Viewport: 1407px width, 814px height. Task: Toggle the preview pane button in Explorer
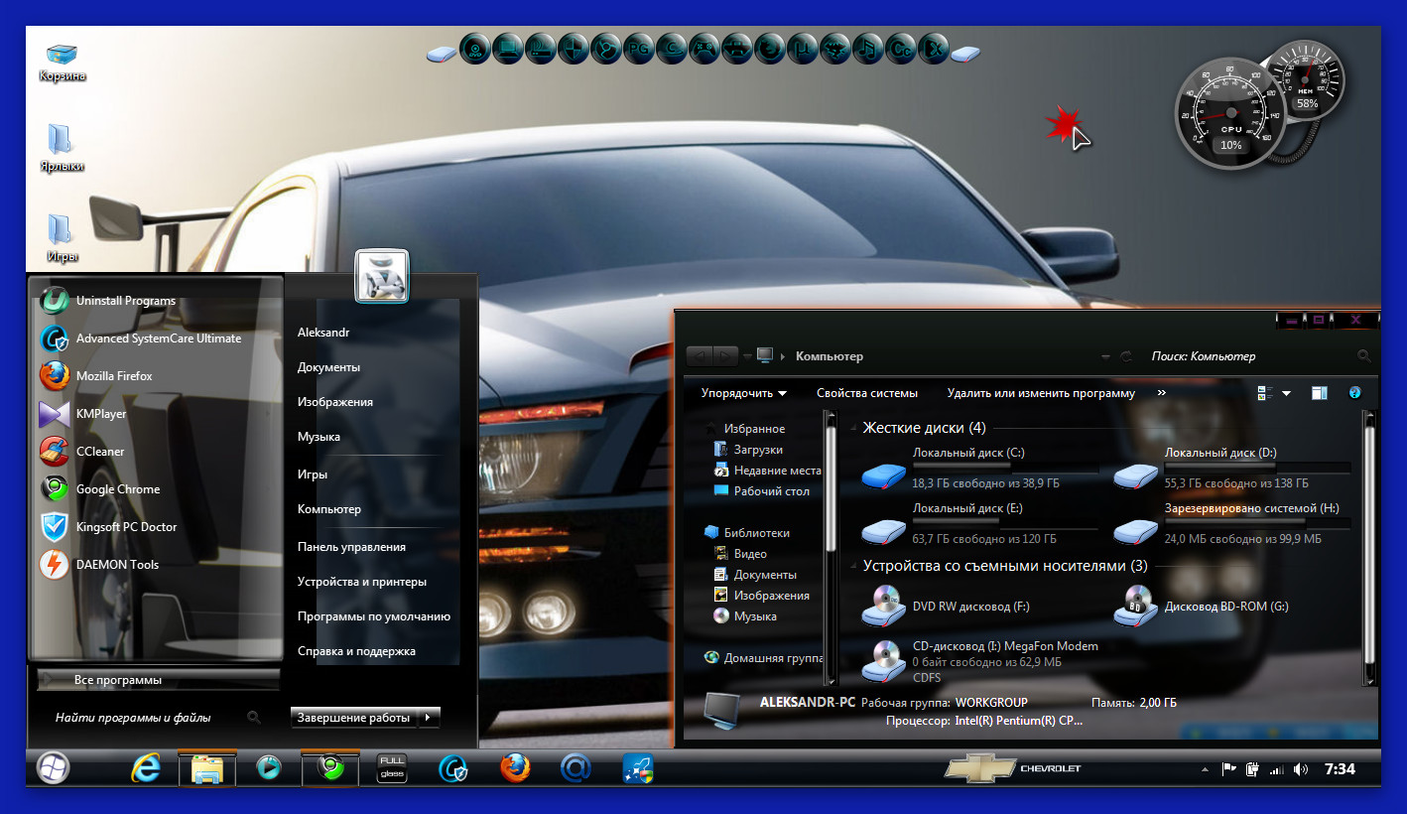1319,393
